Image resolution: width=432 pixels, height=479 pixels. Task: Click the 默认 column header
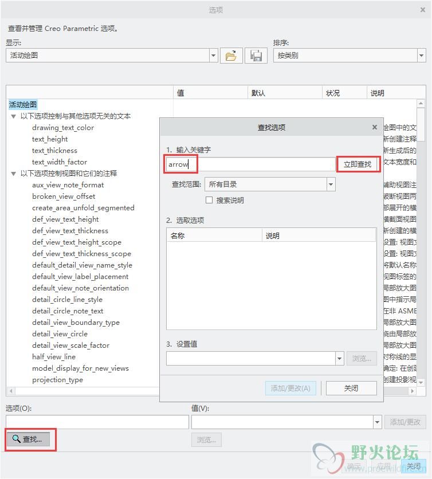(x=285, y=93)
